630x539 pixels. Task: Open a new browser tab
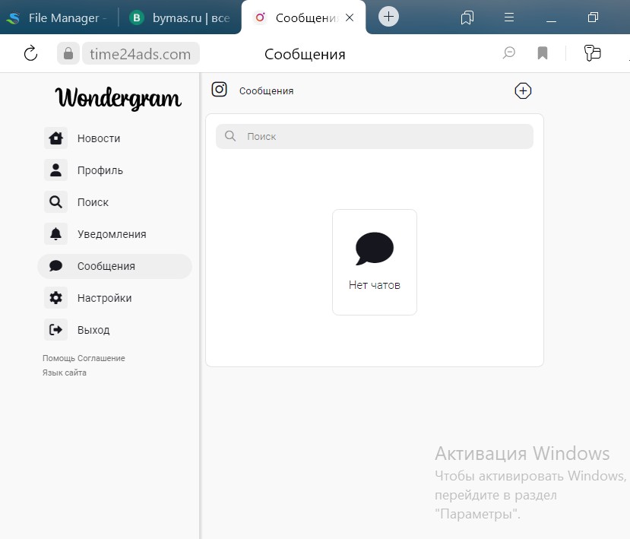coord(388,17)
